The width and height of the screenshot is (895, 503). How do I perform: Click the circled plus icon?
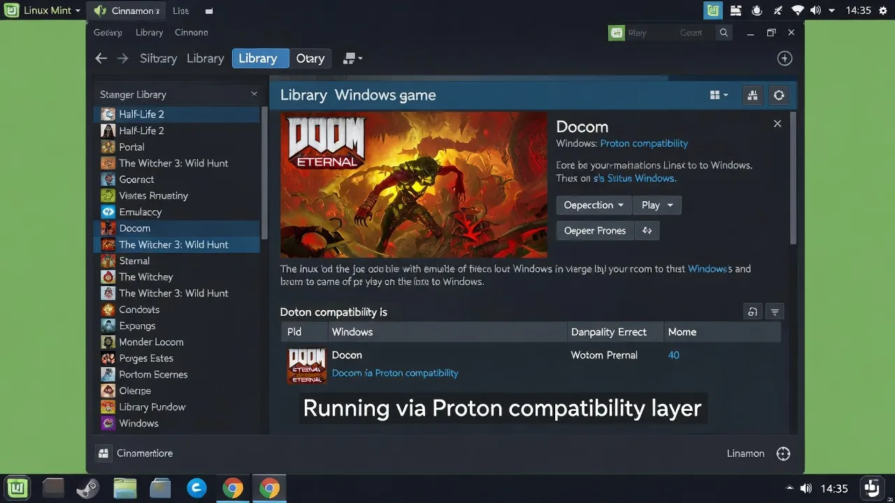tap(785, 59)
